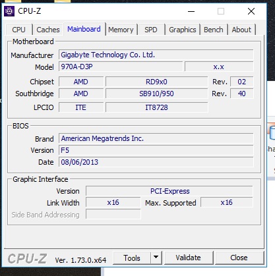This screenshot has width=275, height=276.
Task: Show the About tab
Action: [x=241, y=30]
